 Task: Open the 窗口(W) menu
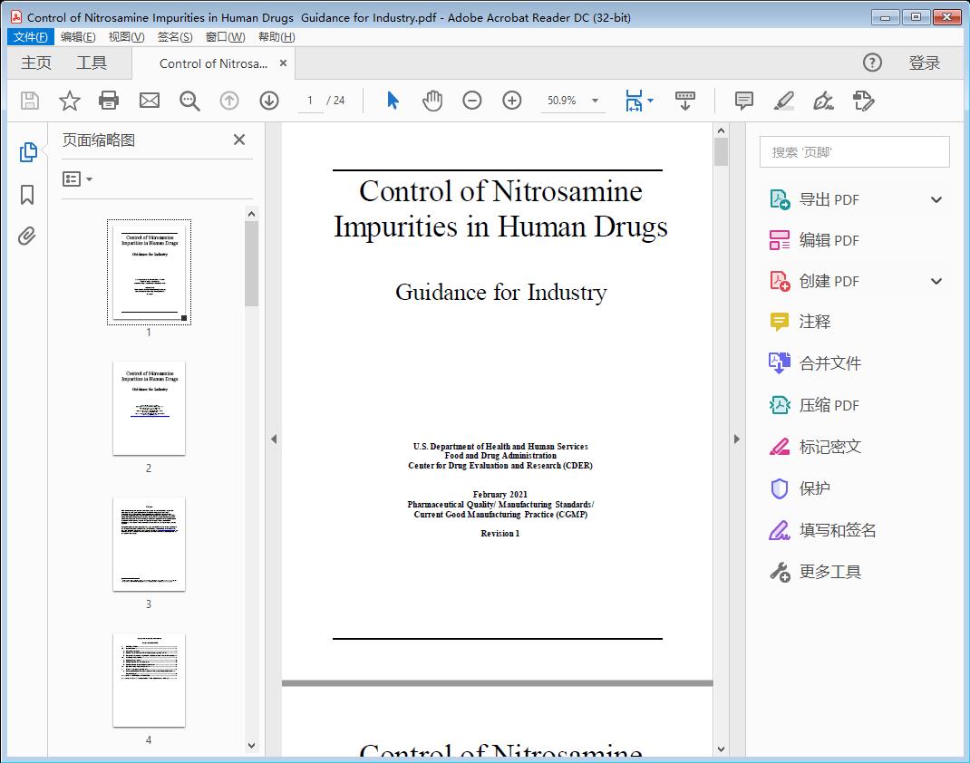point(225,37)
